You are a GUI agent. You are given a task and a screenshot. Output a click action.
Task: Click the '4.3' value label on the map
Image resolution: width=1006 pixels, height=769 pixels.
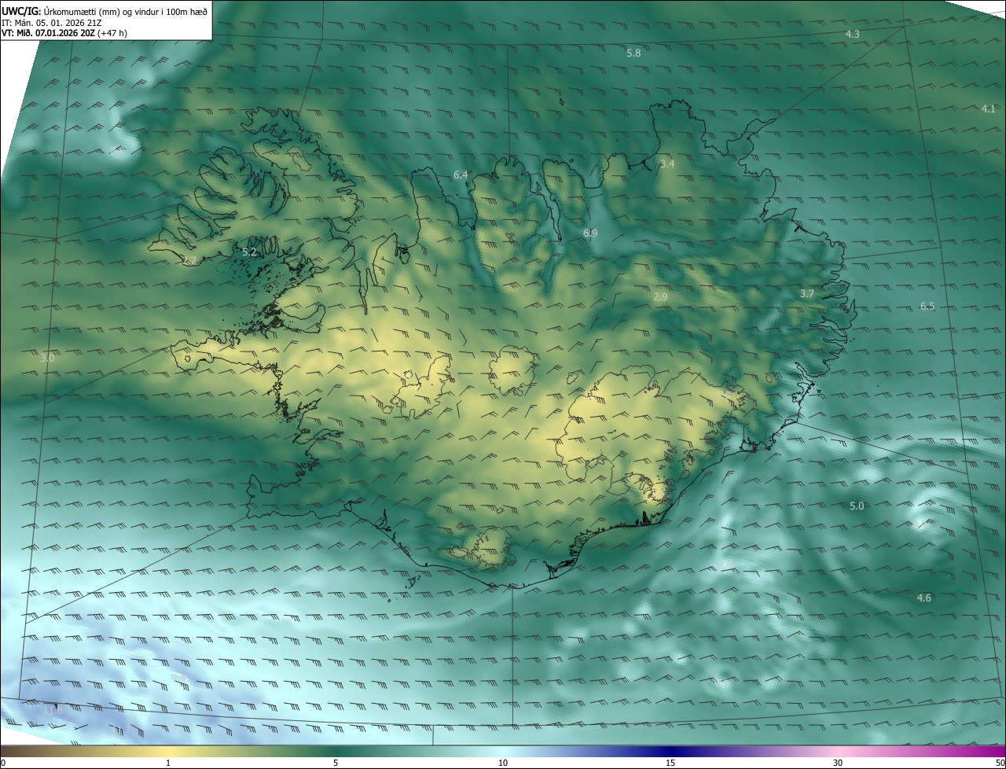click(x=852, y=35)
